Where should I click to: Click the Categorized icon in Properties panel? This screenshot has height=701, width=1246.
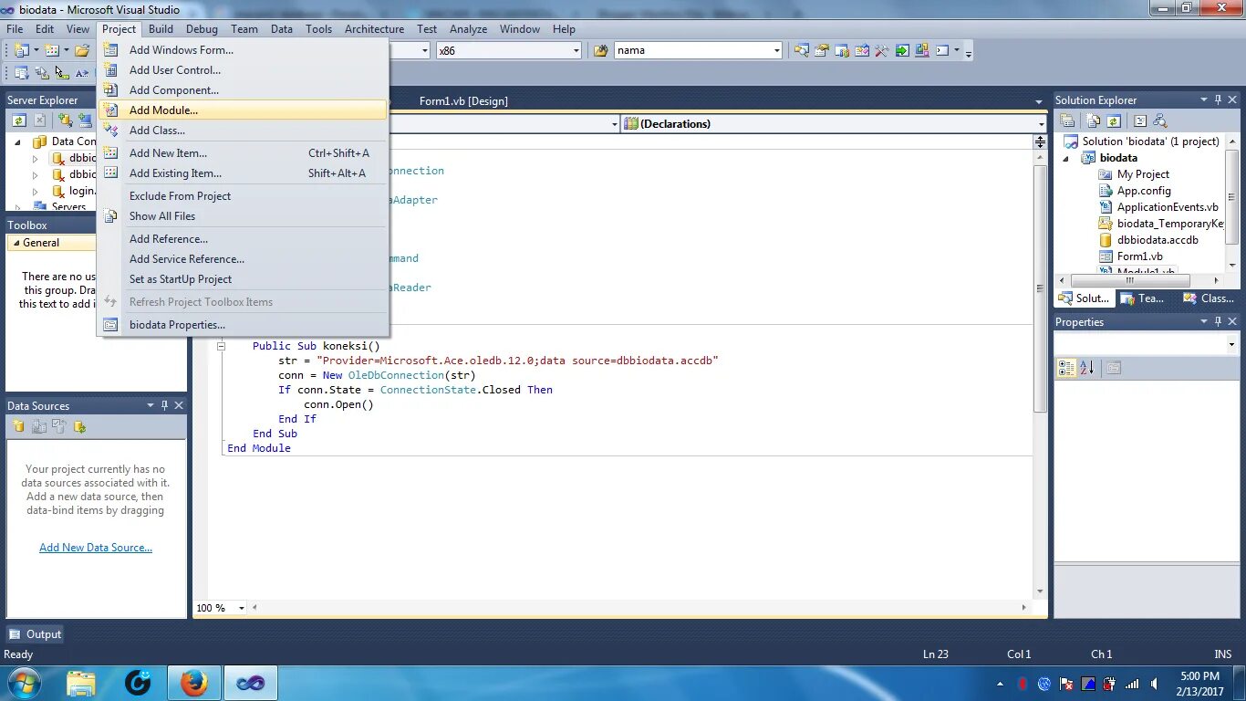[1066, 368]
